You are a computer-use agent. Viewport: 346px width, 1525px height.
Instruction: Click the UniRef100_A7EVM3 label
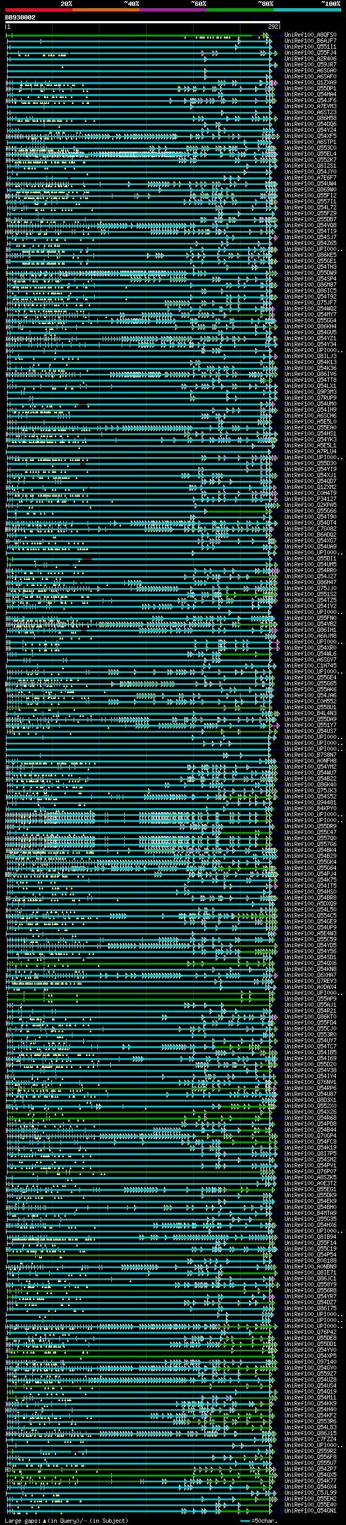310,106
